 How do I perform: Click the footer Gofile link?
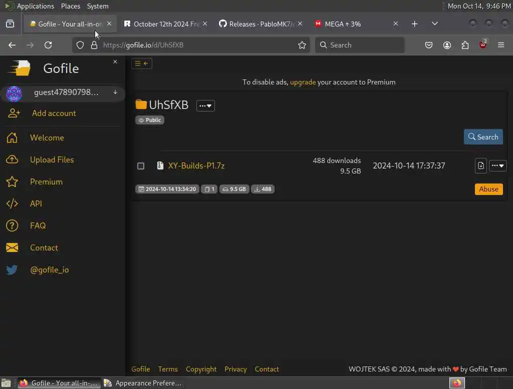[141, 369]
